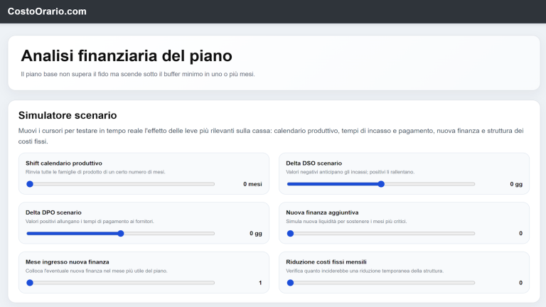Click the Delta DPO "0 gg" value
Image resolution: width=546 pixels, height=307 pixels.
256,233
